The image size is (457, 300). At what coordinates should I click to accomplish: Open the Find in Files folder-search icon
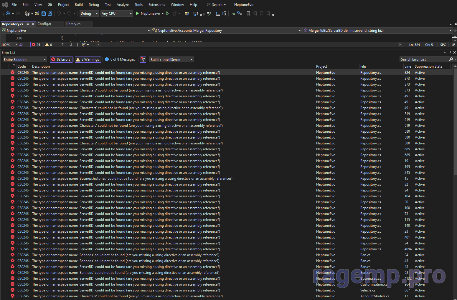point(187,14)
